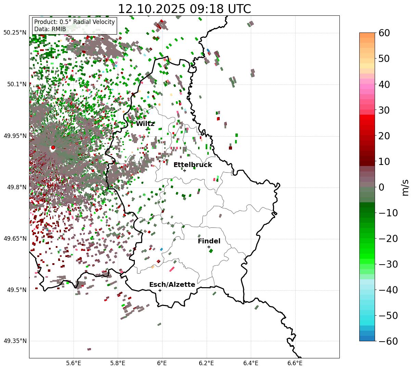
Task: Click 'Product: 0.5° Radial Velocity' text
Action: (x=75, y=22)
